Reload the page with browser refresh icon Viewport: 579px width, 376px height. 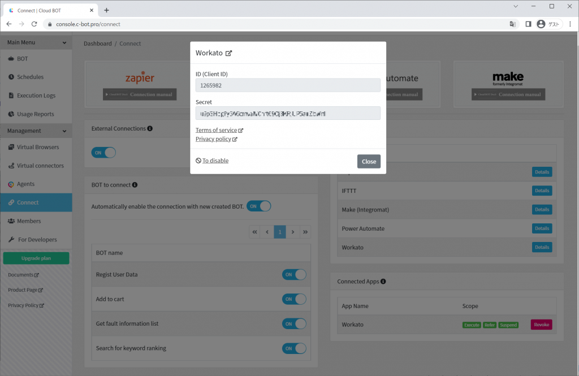coord(34,24)
